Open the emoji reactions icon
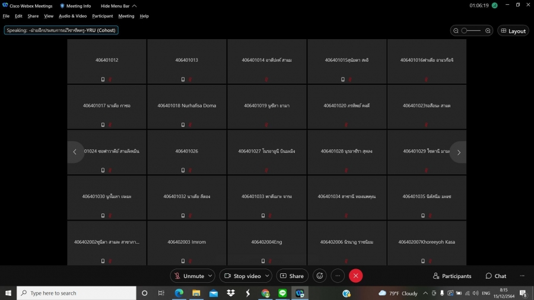 point(320,276)
